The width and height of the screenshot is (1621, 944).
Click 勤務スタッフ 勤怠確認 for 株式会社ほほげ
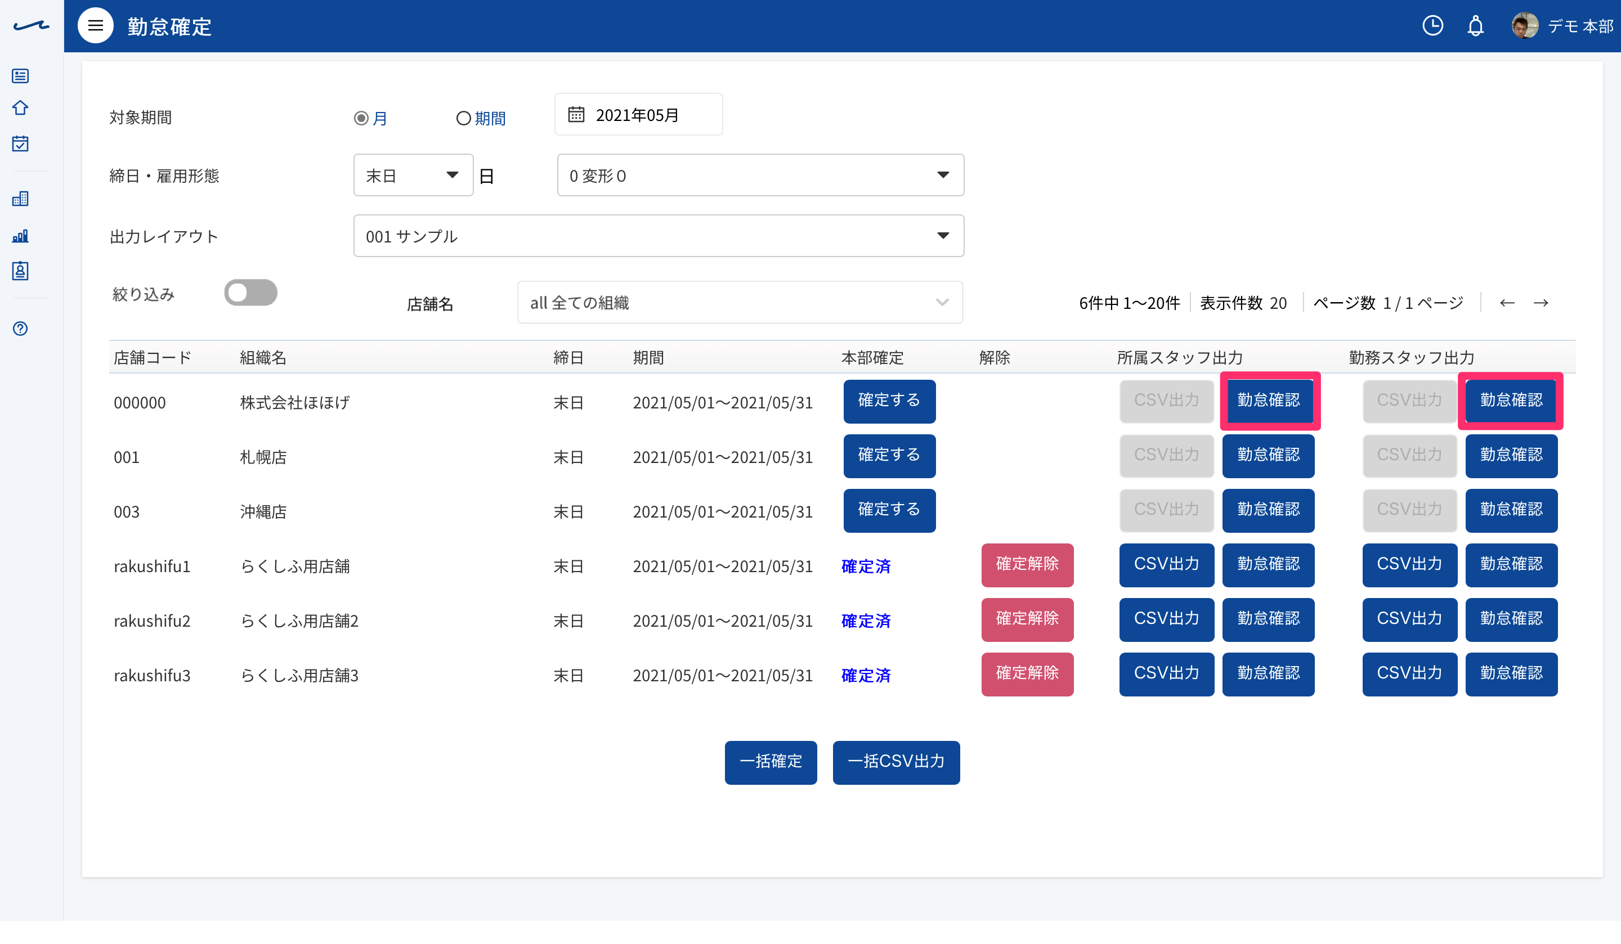pos(1512,401)
